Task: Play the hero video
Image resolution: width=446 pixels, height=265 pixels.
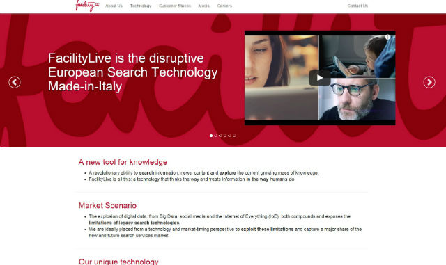Action: point(320,77)
